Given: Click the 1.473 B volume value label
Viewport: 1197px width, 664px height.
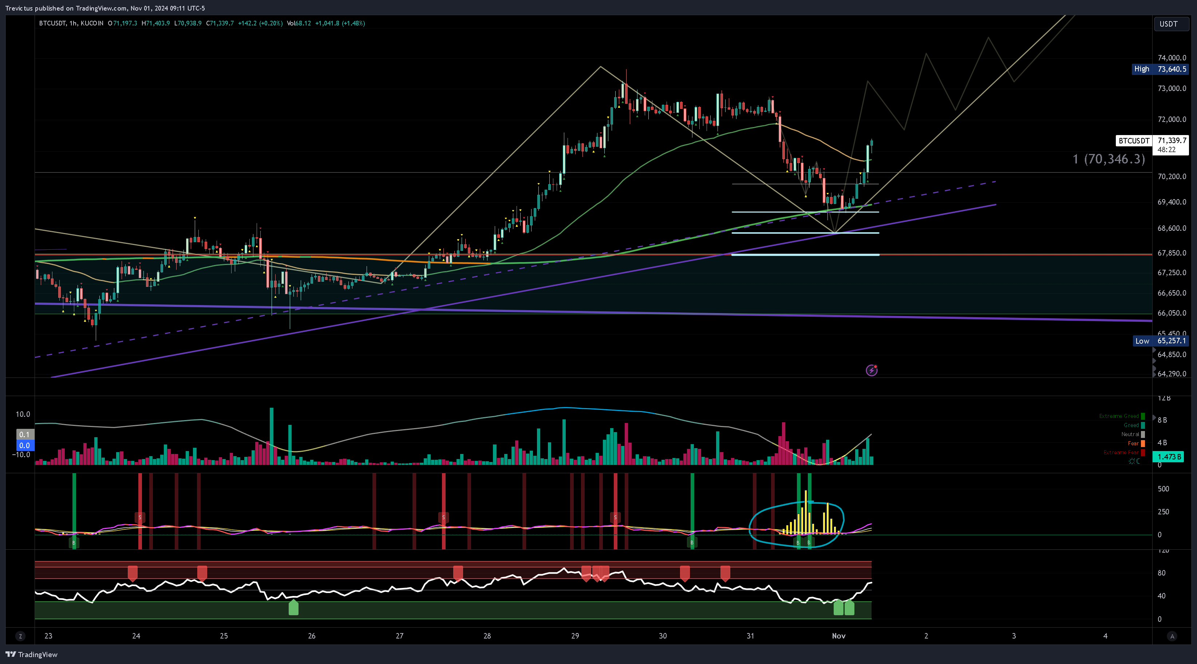Looking at the screenshot, I should coord(1169,457).
